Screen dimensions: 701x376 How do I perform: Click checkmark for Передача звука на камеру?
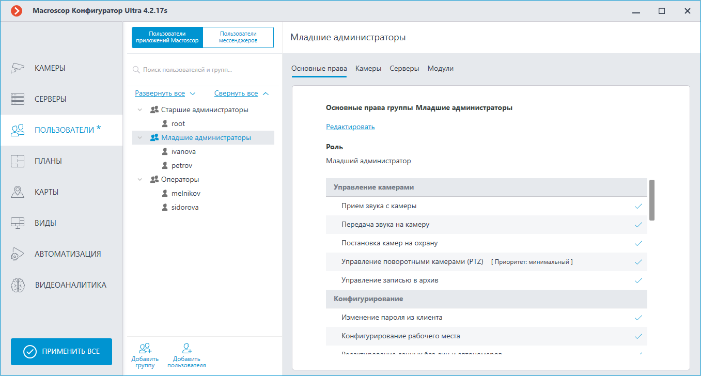tap(638, 225)
